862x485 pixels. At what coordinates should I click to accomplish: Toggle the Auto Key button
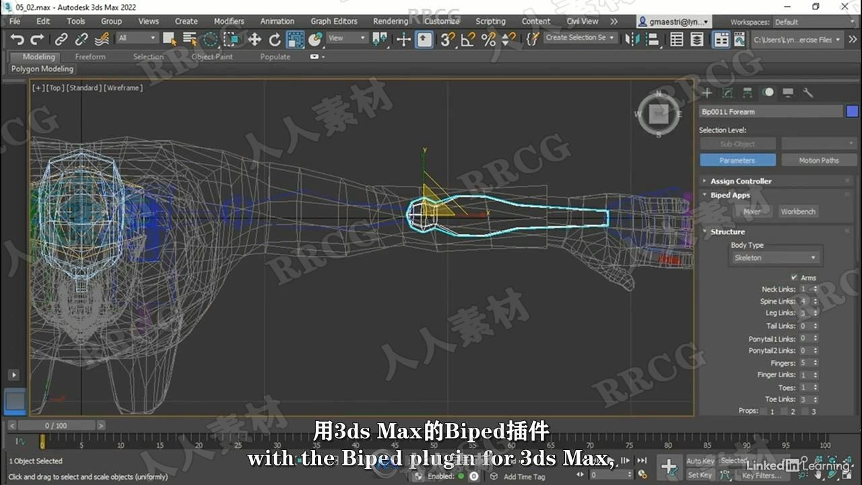[700, 461]
